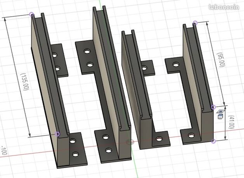The width and height of the screenshot is (244, 178).
Task: Select the snap point at top of the 135.00 dimension
Action: [x=31, y=14]
